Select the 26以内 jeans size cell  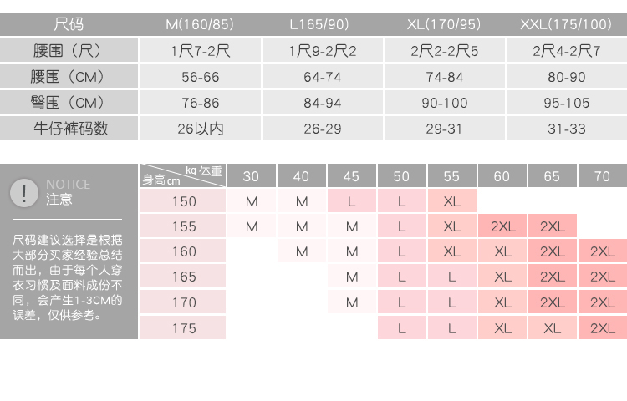click(x=200, y=129)
